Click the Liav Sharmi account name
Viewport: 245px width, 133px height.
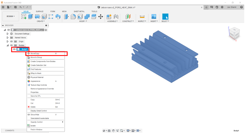[x=232, y=7]
